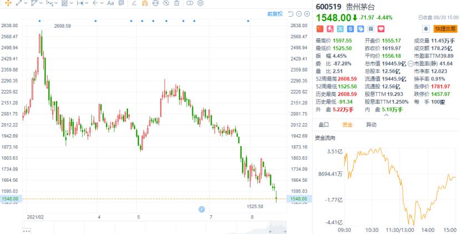Click the 快捷交易 quick trade button
460x234 pixels.
click(446, 28)
